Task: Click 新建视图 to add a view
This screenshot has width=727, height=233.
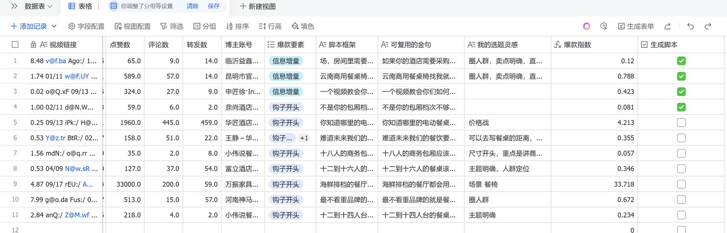Action: pos(257,7)
